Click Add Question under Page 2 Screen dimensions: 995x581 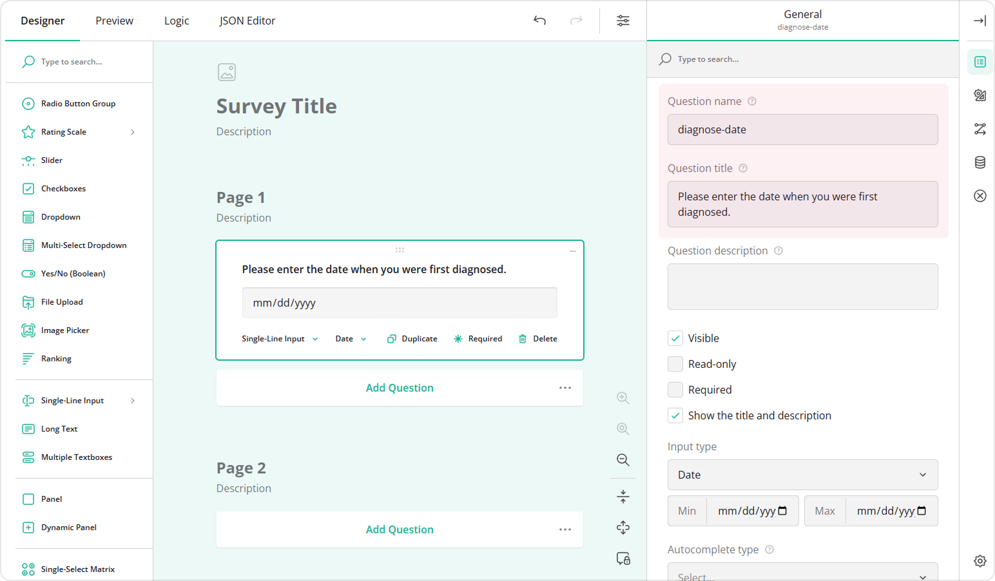(x=400, y=529)
